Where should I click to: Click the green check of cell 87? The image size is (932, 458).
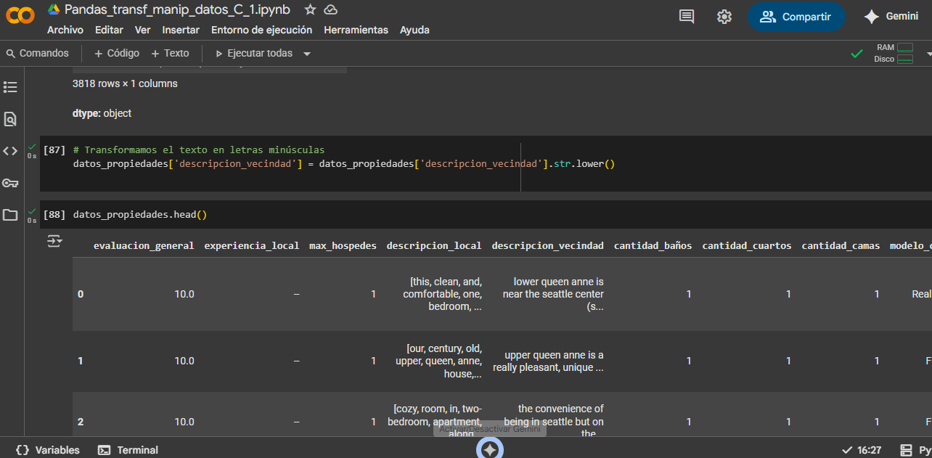(x=32, y=147)
